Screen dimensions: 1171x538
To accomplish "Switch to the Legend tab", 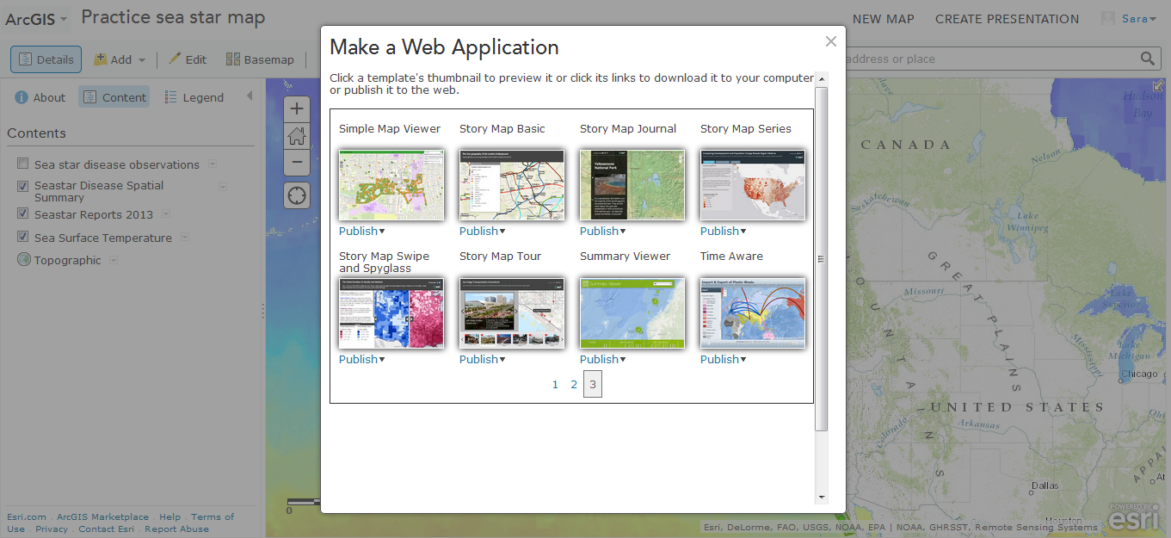I will pos(194,96).
